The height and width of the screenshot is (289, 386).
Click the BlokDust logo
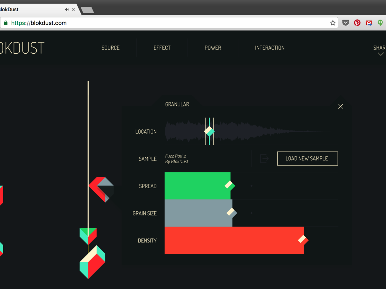[22, 48]
